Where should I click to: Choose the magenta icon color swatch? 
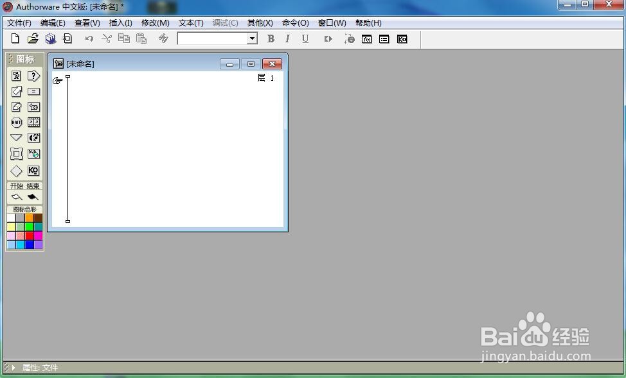tap(38, 236)
